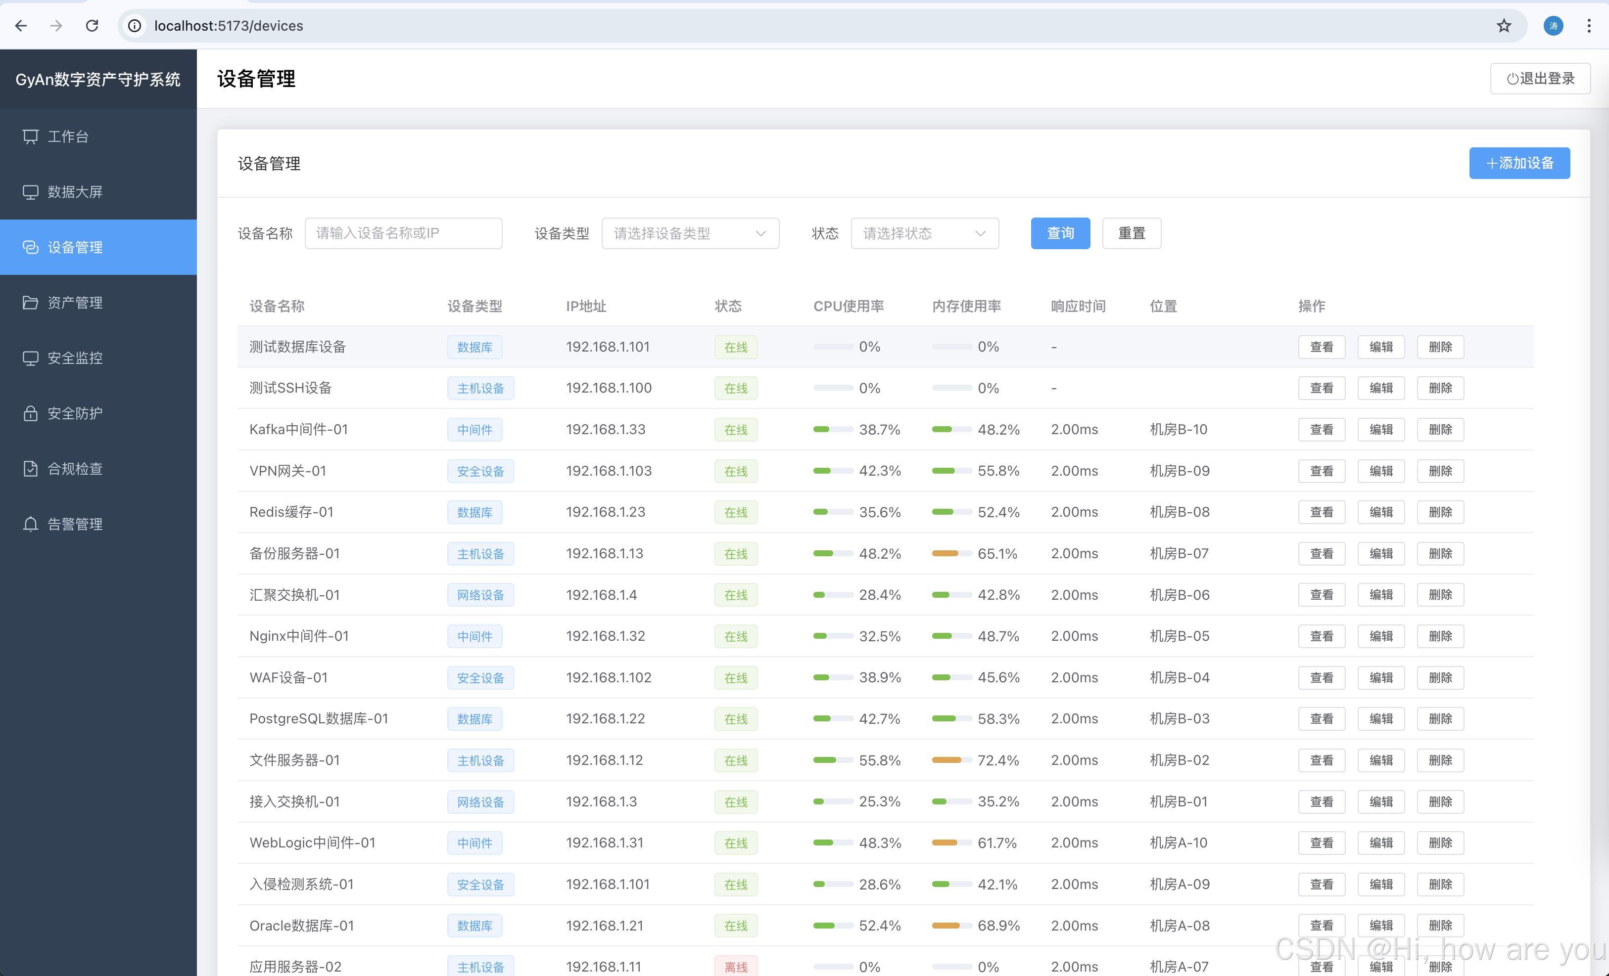The height and width of the screenshot is (976, 1609).
Task: Open the device type dropdown
Action: click(690, 233)
